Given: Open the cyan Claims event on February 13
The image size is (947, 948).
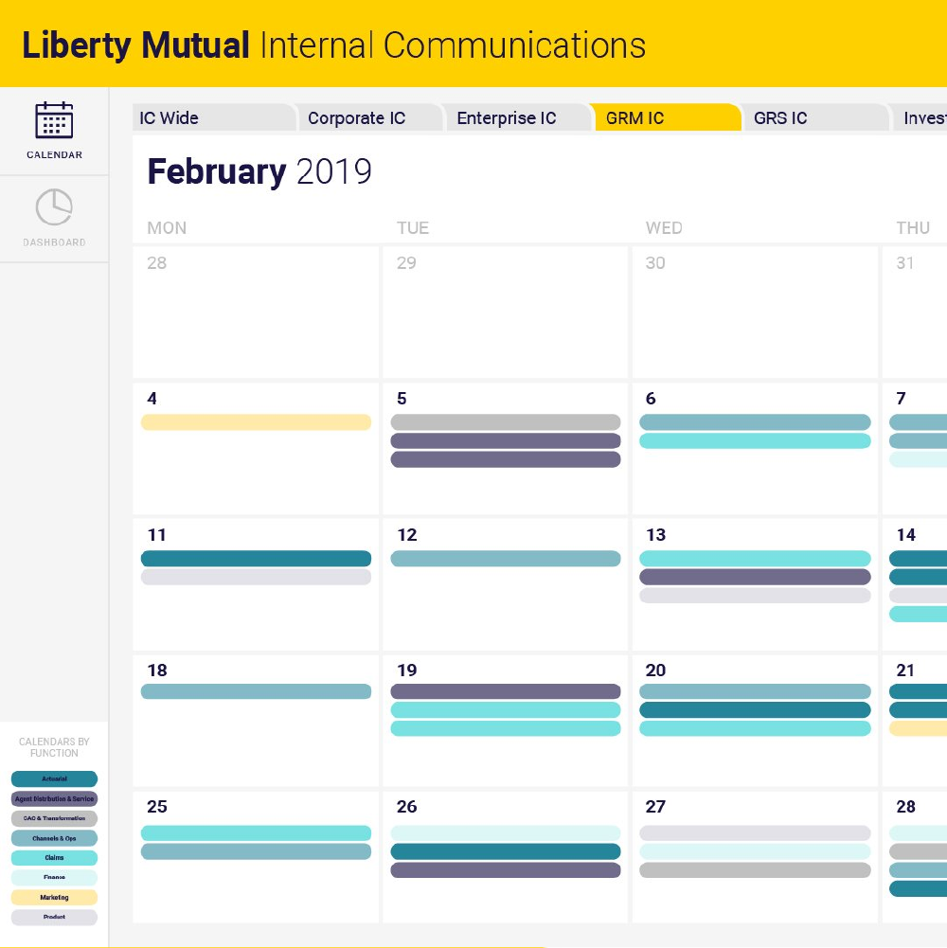Looking at the screenshot, I should pos(755,558).
